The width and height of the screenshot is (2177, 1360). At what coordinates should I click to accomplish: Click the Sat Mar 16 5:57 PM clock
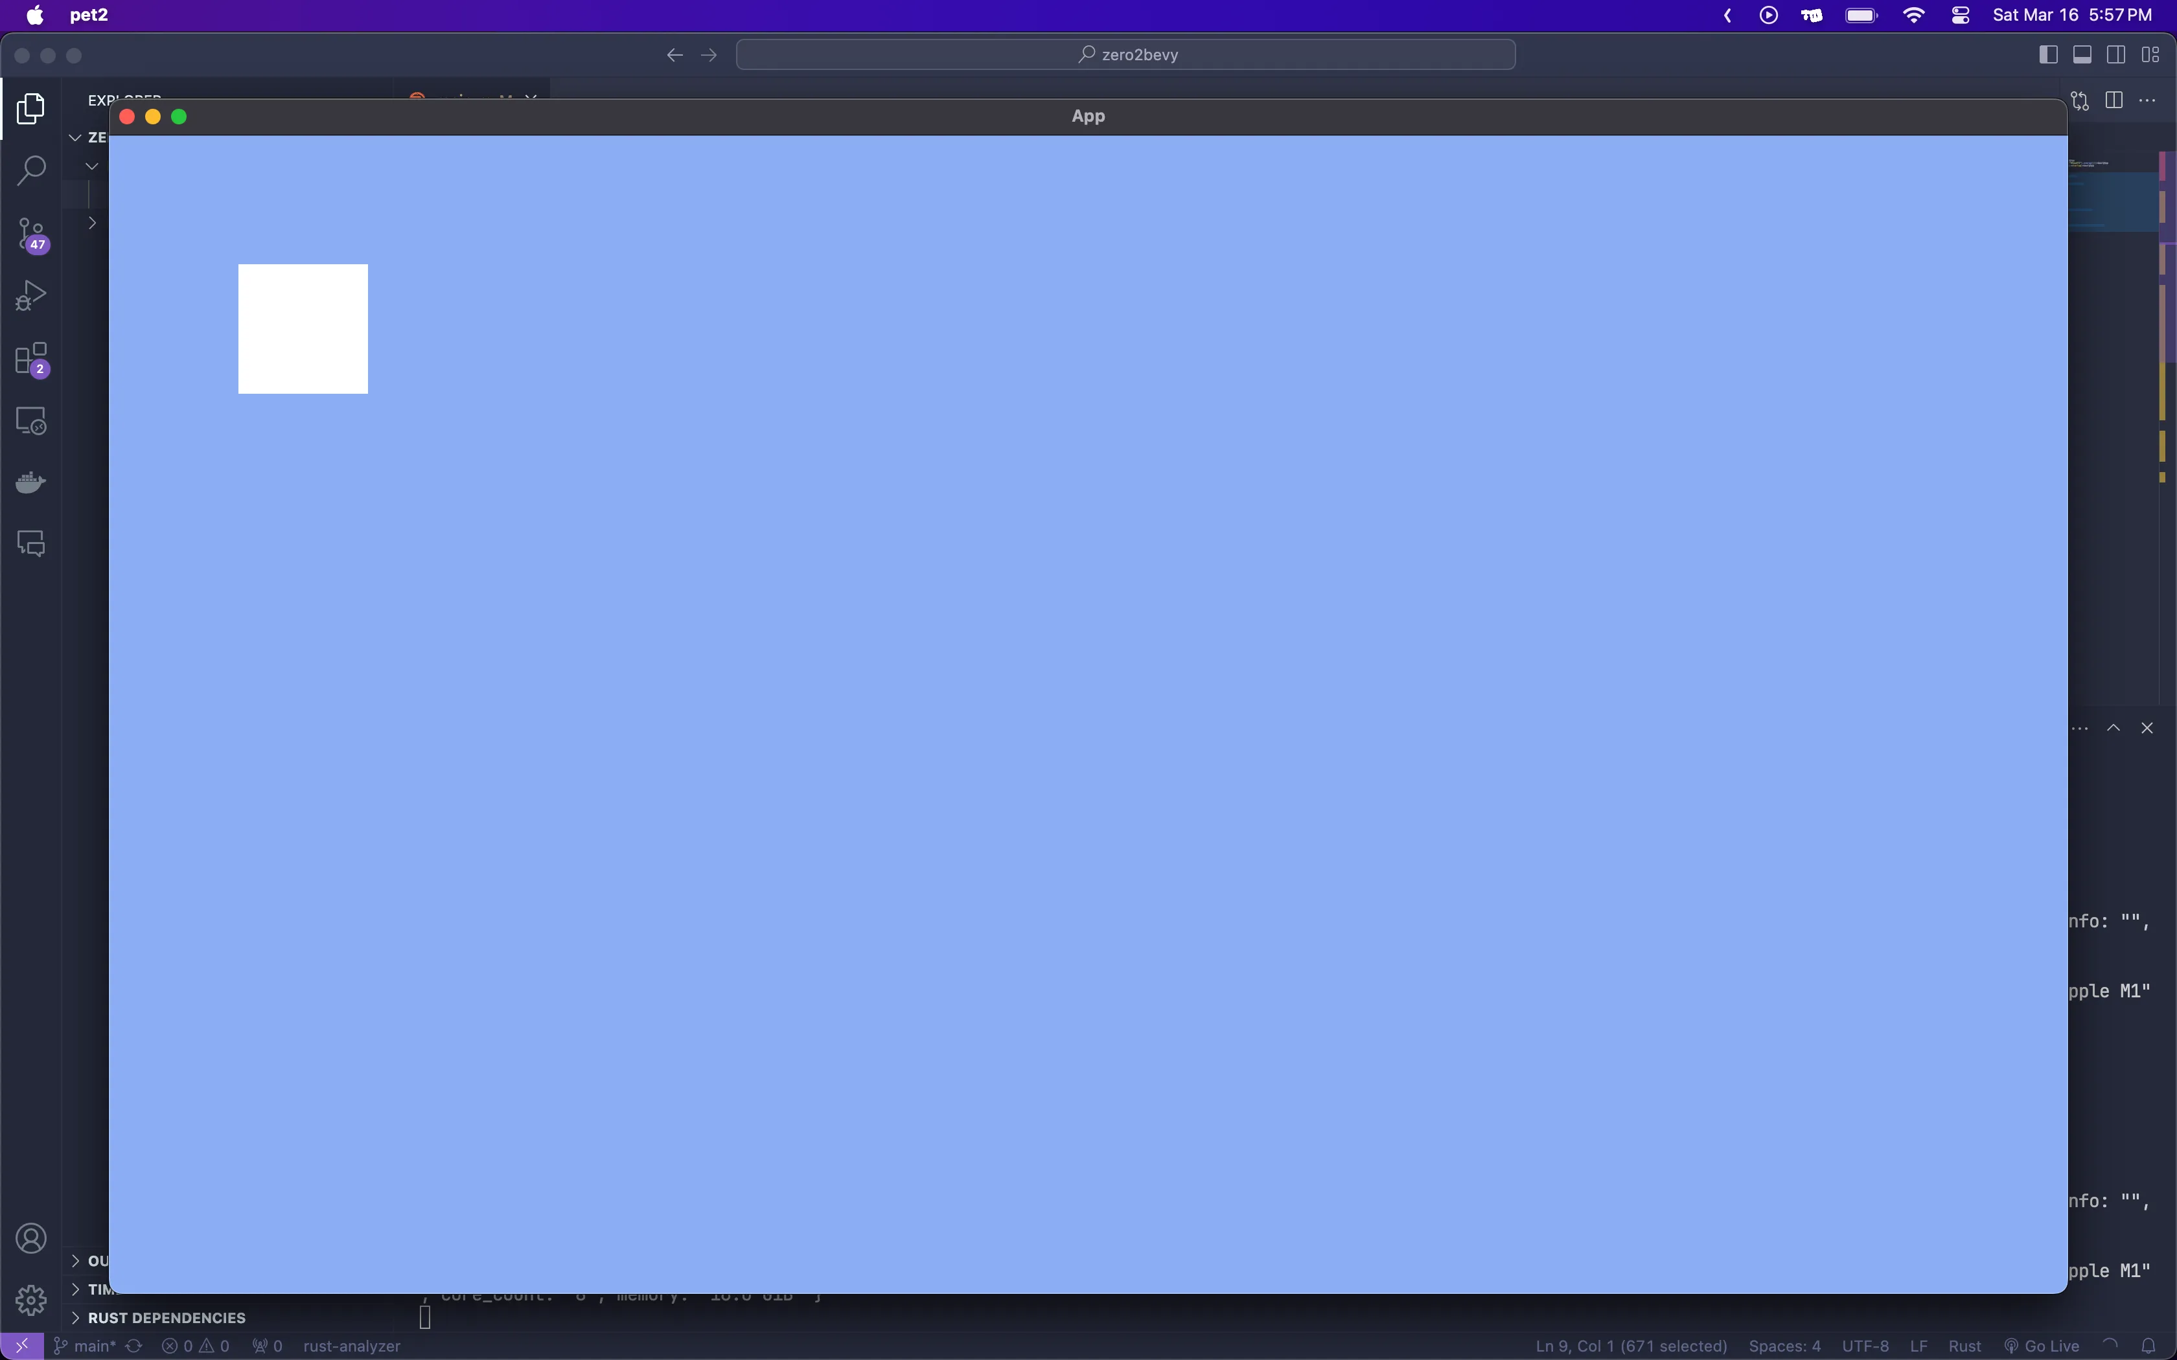pos(2073,16)
